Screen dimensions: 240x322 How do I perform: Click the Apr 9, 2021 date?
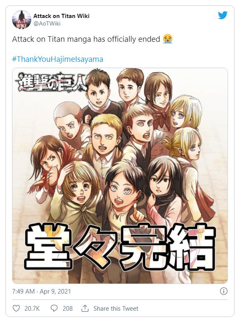click(55, 292)
